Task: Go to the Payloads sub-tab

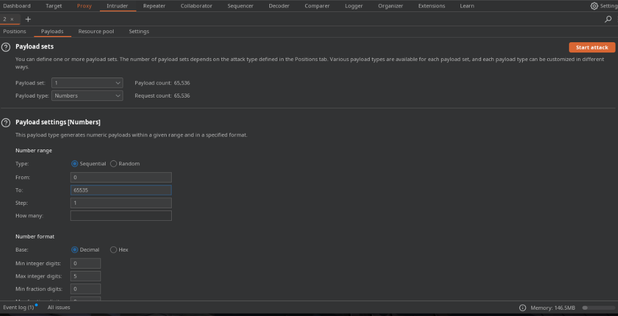Action: click(x=52, y=31)
